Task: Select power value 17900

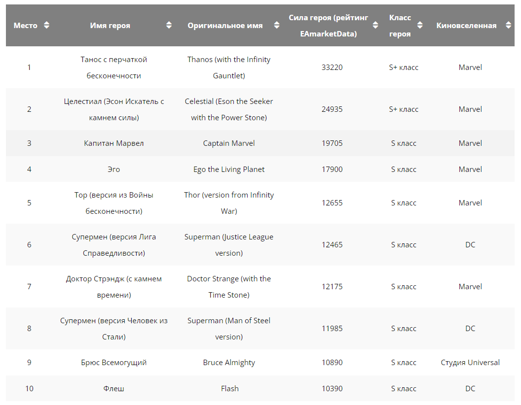Action: click(332, 169)
